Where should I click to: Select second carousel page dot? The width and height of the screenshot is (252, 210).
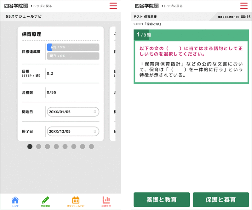click(x=39, y=146)
